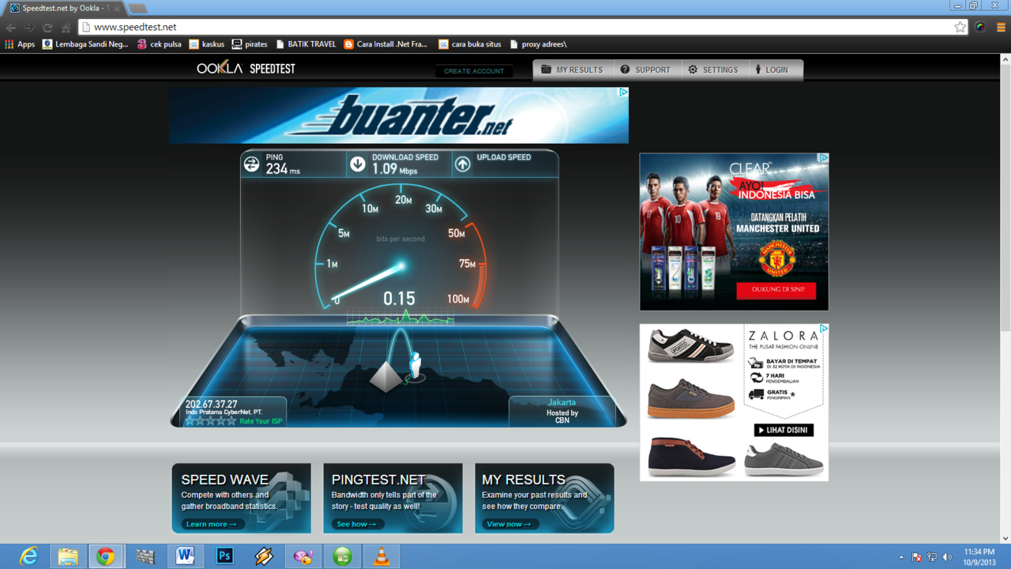Click the Chrome forward arrow
1011x569 pixels.
(29, 27)
